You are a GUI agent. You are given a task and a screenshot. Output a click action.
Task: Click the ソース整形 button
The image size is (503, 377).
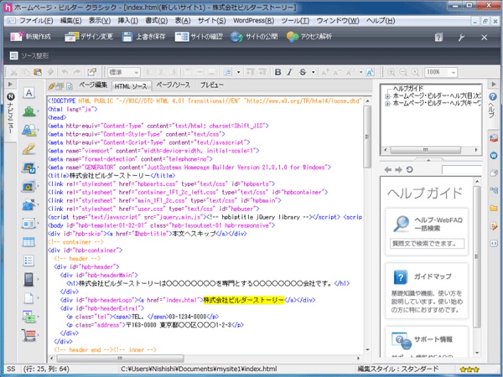pos(29,55)
